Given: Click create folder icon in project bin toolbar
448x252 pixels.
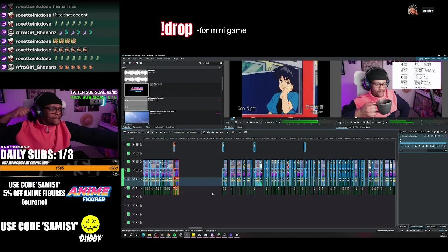Looking at the screenshot, I should click(x=130, y=63).
